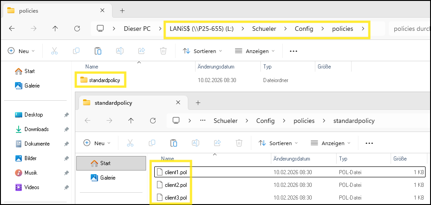This screenshot has width=431, height=205.
Task: Expand Sortieren menu in standardpolicy window
Action: (278, 143)
